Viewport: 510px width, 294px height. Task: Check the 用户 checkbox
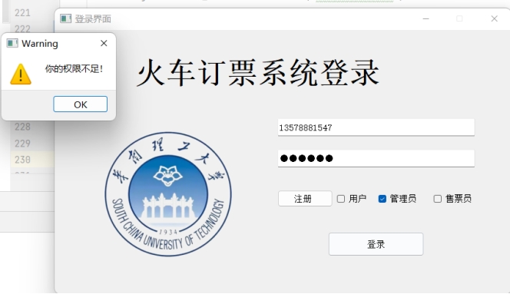tap(340, 199)
